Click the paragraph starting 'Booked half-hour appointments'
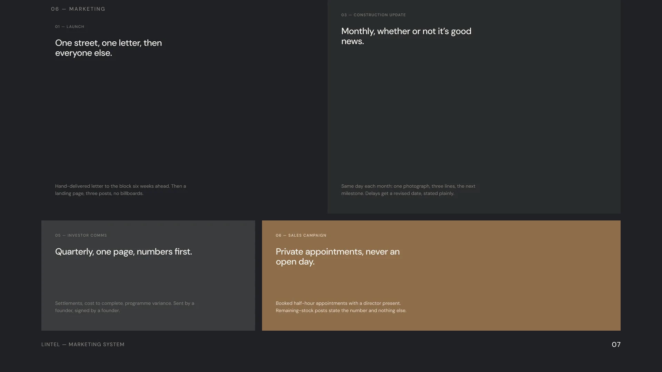 tap(341, 307)
